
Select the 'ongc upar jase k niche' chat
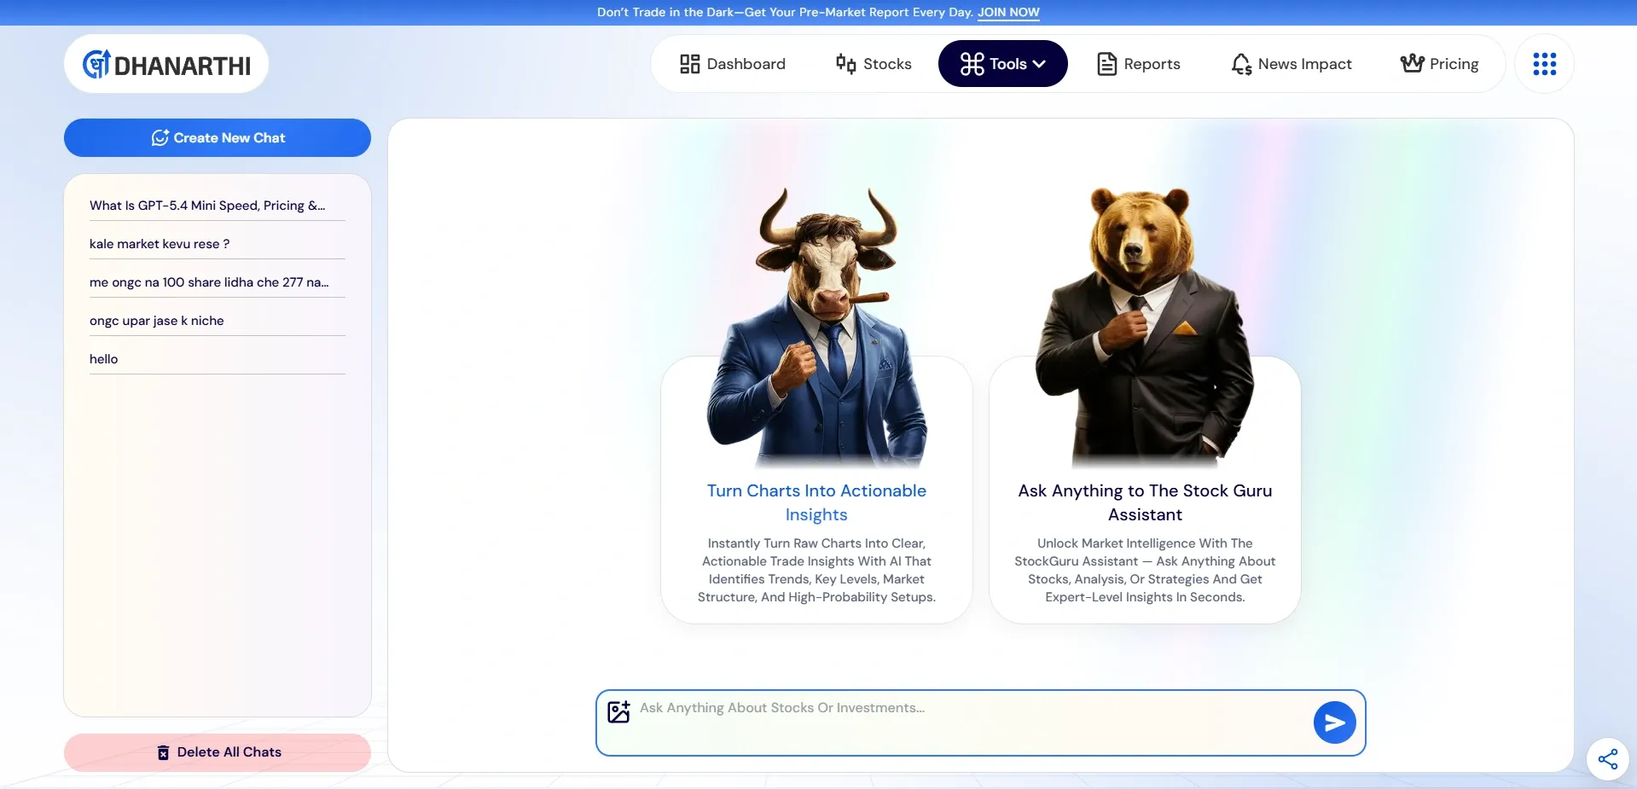point(157,321)
